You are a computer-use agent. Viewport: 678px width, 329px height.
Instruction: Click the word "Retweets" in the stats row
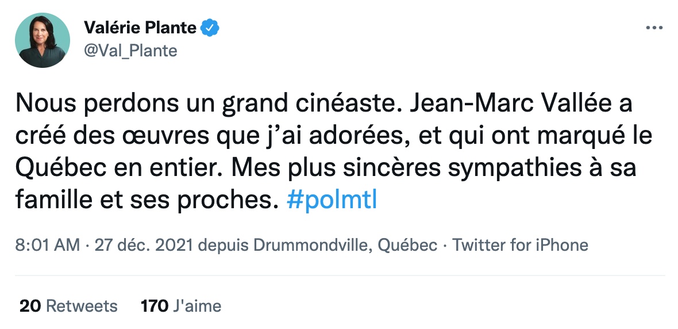coord(81,306)
